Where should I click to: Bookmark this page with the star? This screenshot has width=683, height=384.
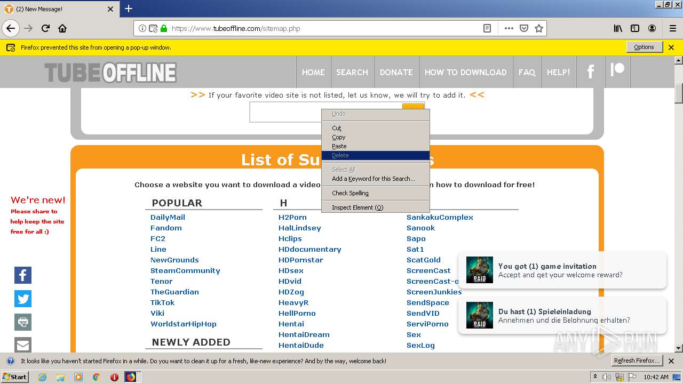click(539, 28)
